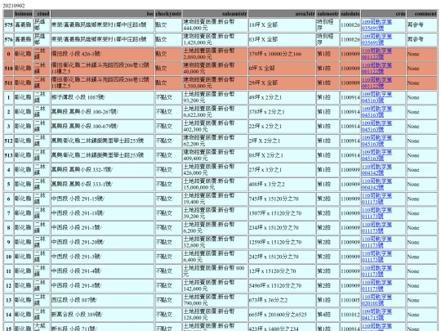441x331 pixels.
Task: Open the crm link in highlighted row 511
Action: point(376,83)
